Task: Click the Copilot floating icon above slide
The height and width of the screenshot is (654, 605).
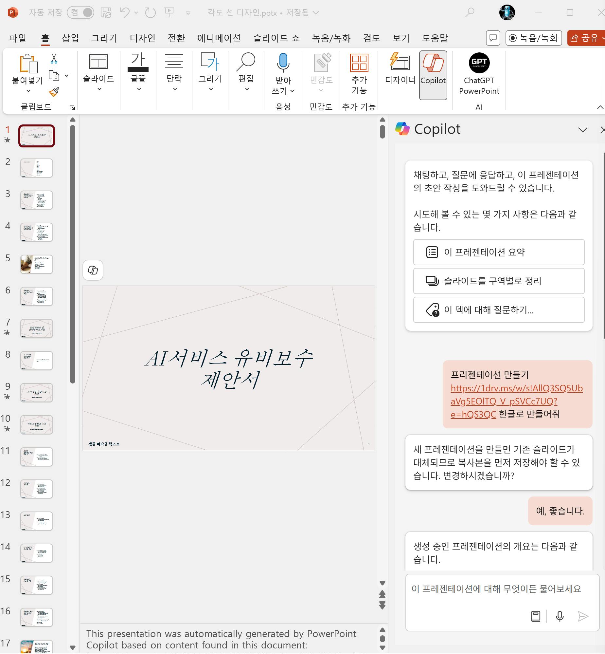Action: pos(93,270)
